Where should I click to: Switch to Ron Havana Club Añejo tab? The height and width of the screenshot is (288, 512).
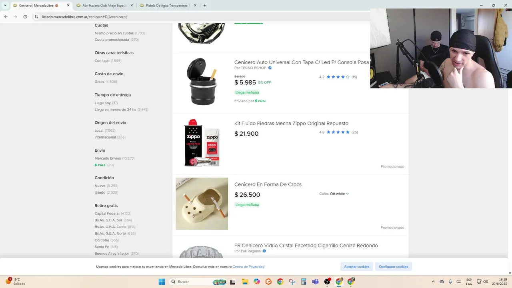[x=104, y=6]
